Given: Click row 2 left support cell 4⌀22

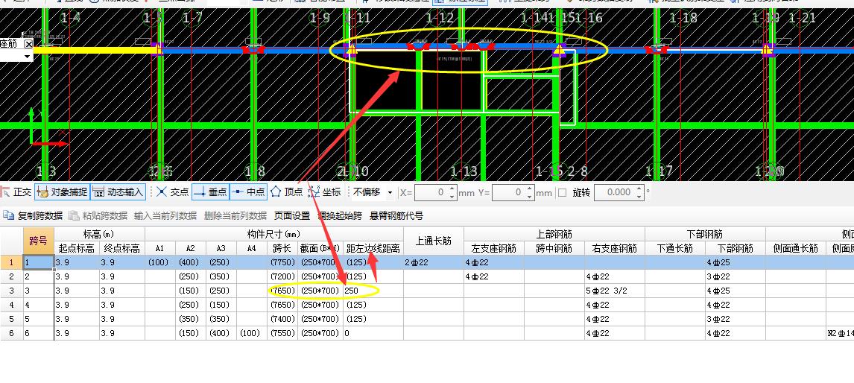Looking at the screenshot, I should click(494, 276).
